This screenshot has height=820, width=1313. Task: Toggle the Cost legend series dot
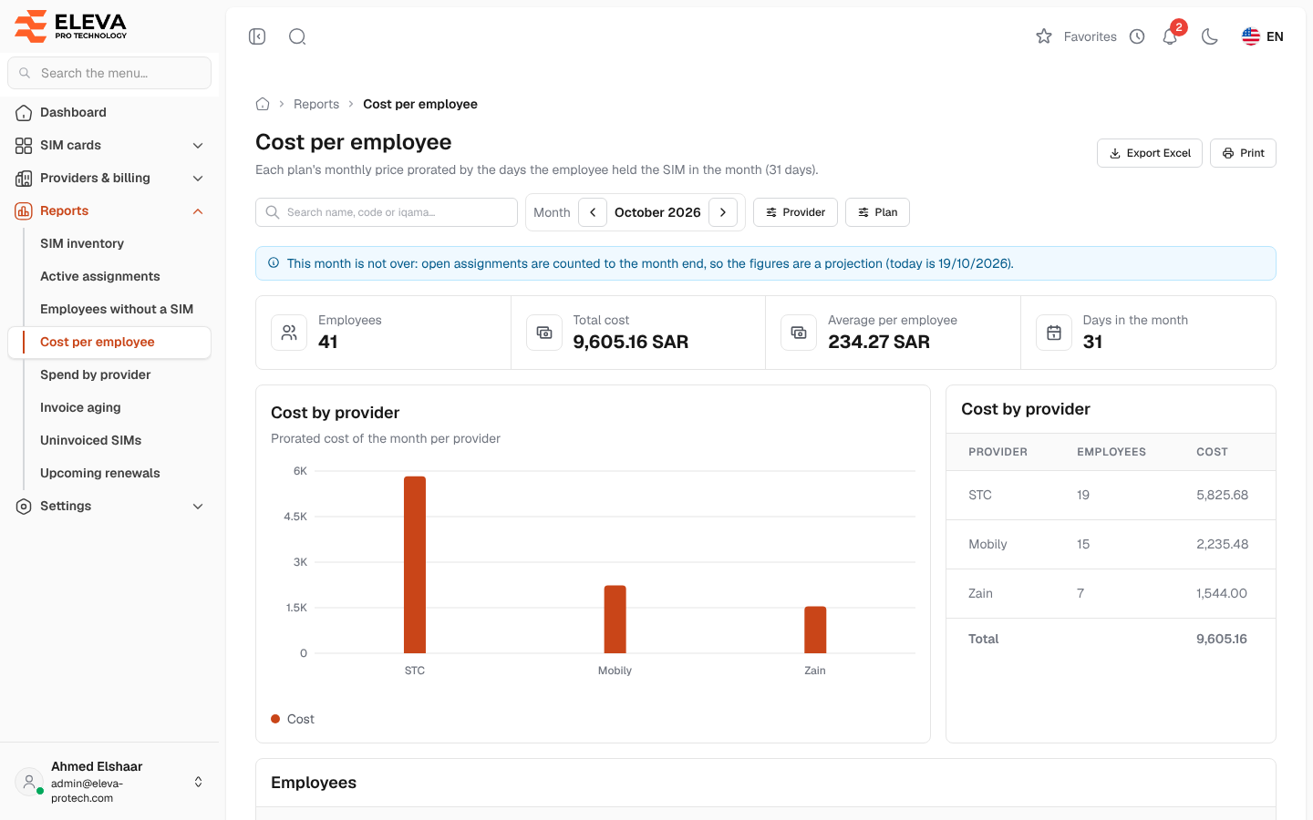(275, 719)
